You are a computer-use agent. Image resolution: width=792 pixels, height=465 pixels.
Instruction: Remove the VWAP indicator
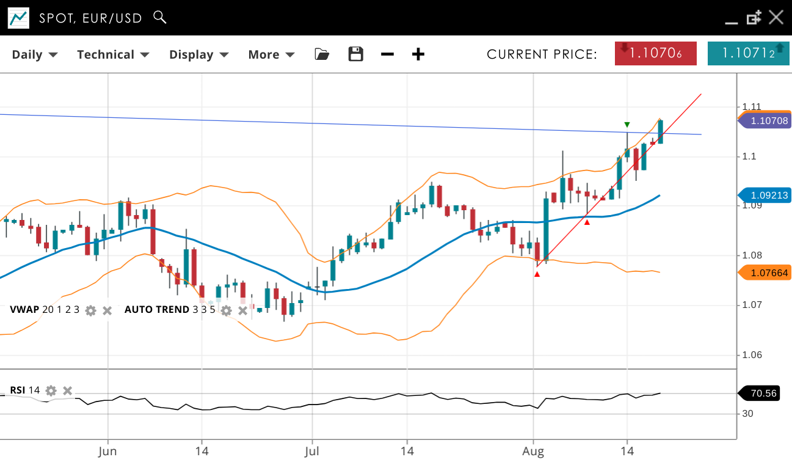click(107, 310)
